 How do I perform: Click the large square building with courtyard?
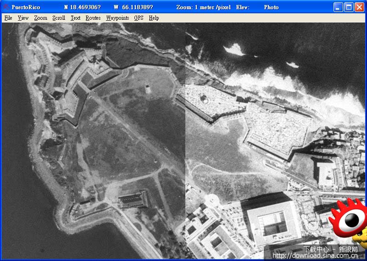270,220
